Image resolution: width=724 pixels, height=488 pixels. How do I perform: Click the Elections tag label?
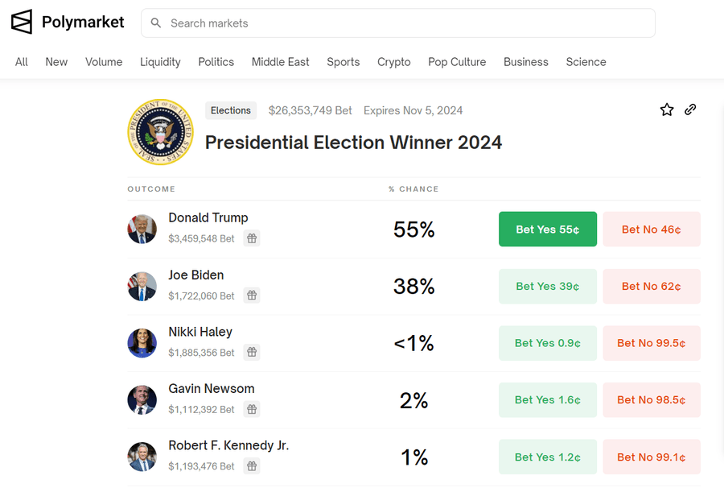point(231,110)
